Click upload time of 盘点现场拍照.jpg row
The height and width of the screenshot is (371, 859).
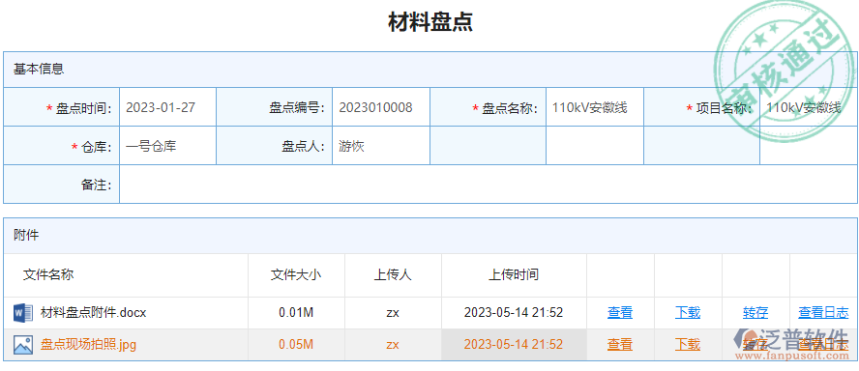pyautogui.click(x=514, y=345)
